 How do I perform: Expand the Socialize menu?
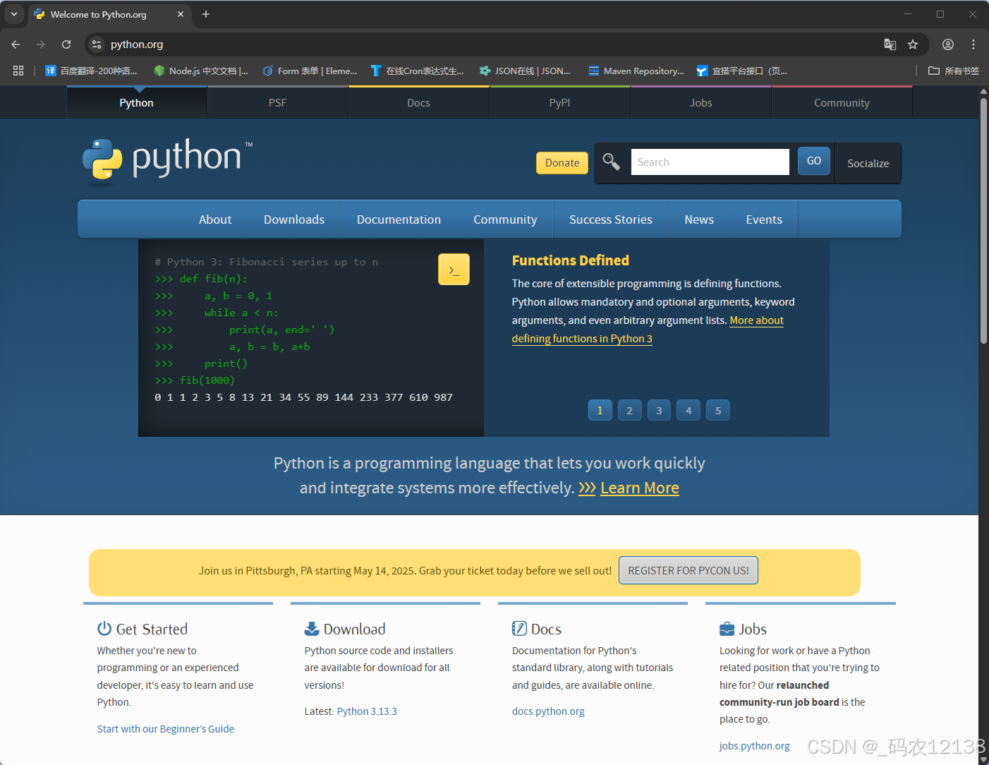(x=868, y=163)
